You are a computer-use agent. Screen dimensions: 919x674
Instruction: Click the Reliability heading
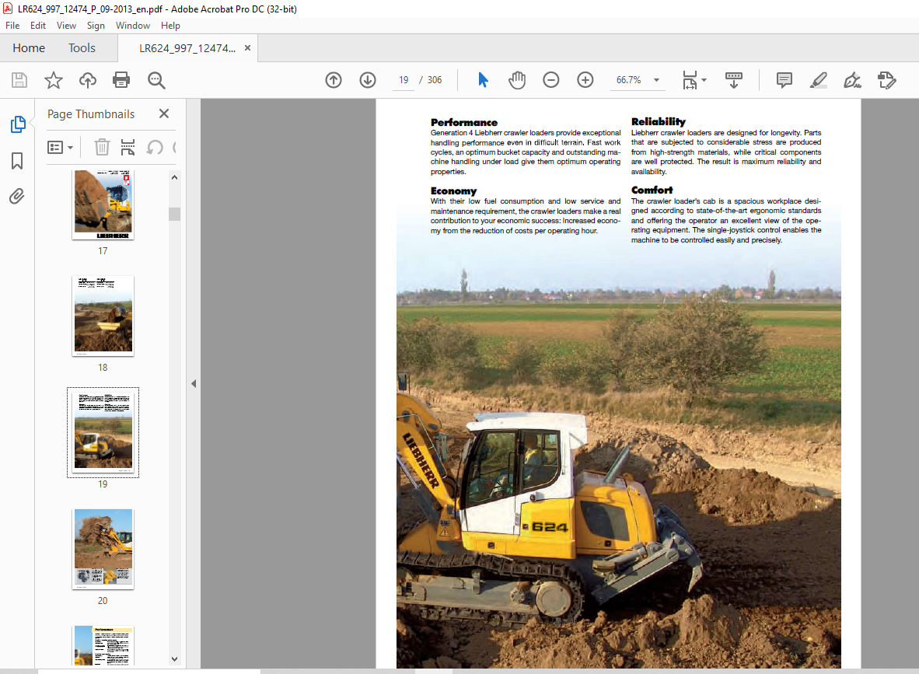(x=659, y=122)
